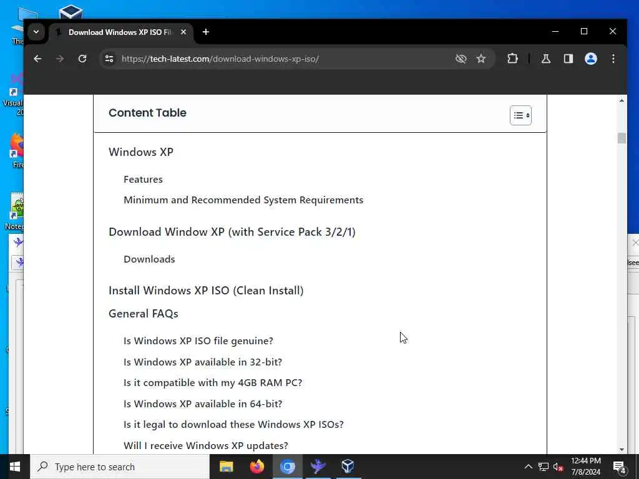
Task: Reload the current page
Action: tap(82, 59)
